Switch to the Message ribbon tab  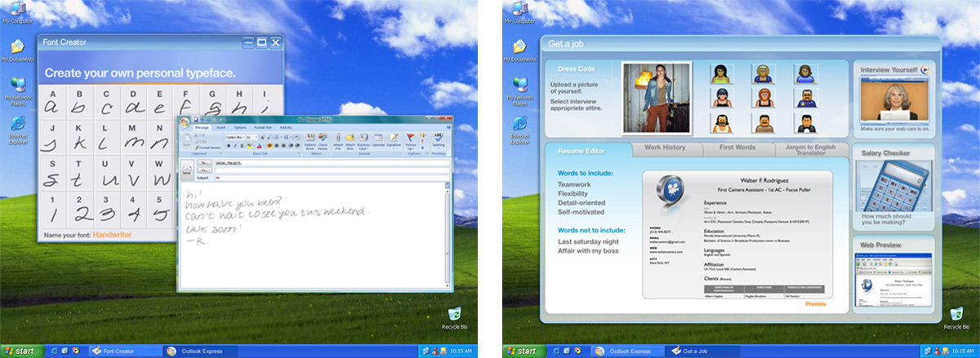202,128
